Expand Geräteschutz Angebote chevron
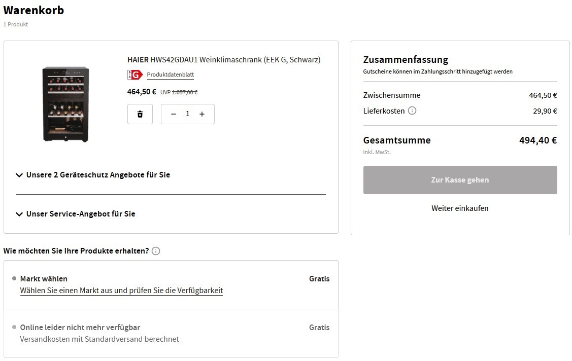572x361 pixels. pyautogui.click(x=19, y=175)
